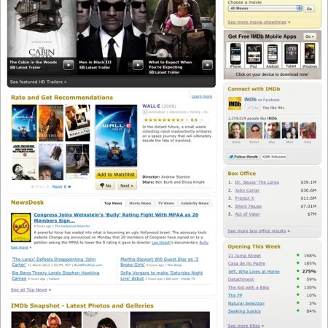Open Seeking Justice link
The width and height of the screenshot is (328, 328).
pos(244,311)
